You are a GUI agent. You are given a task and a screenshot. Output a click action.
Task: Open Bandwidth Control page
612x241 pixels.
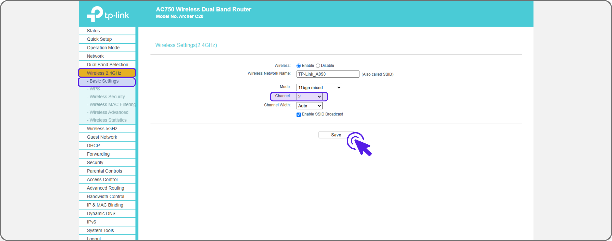click(105, 197)
